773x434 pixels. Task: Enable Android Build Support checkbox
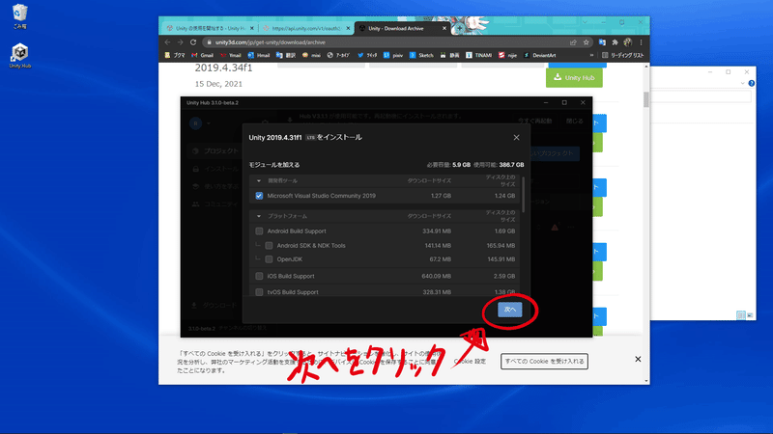[259, 231]
